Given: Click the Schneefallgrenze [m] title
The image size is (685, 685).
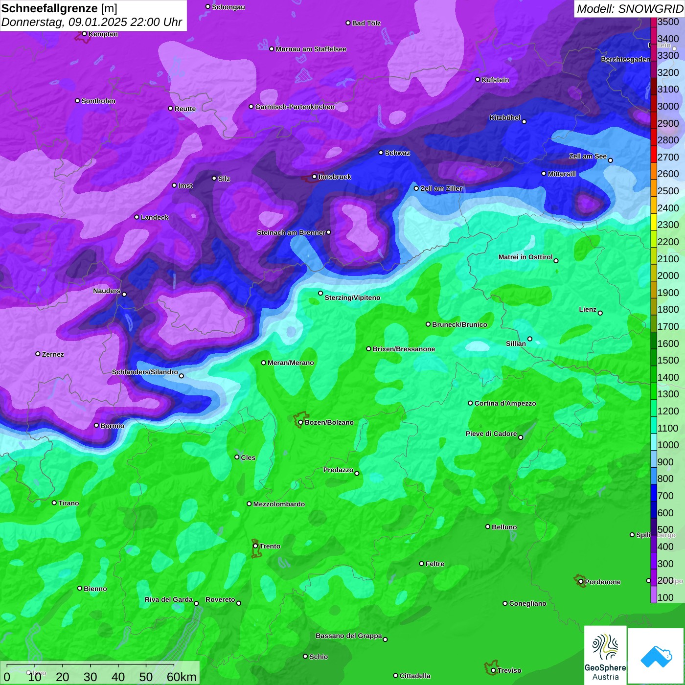Looking at the screenshot, I should tap(59, 8).
